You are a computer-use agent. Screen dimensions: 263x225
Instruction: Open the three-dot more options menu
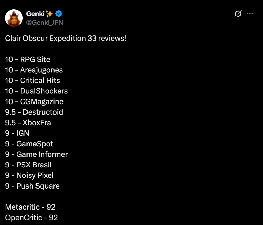coord(250,14)
